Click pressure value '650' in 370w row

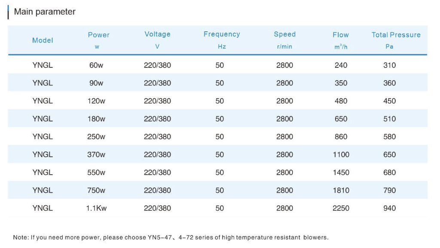click(x=389, y=155)
